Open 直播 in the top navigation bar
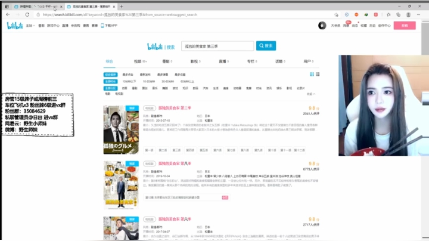This screenshot has height=241, width=429. (65, 26)
